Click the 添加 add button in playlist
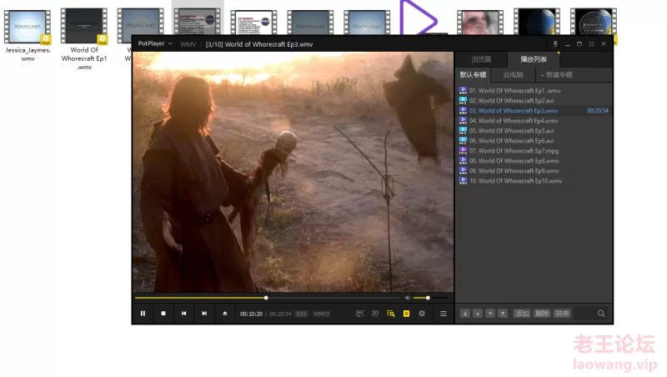This screenshot has width=667, height=377. tap(522, 314)
